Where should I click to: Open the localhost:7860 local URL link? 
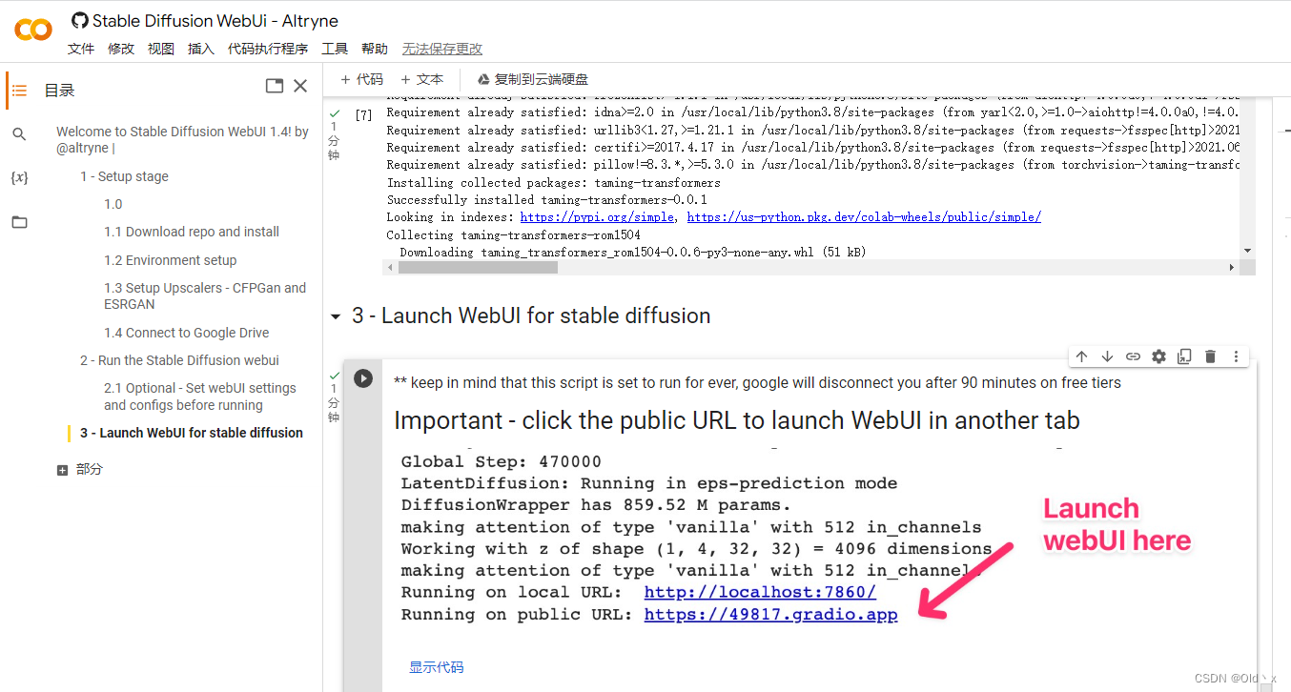tap(760, 592)
